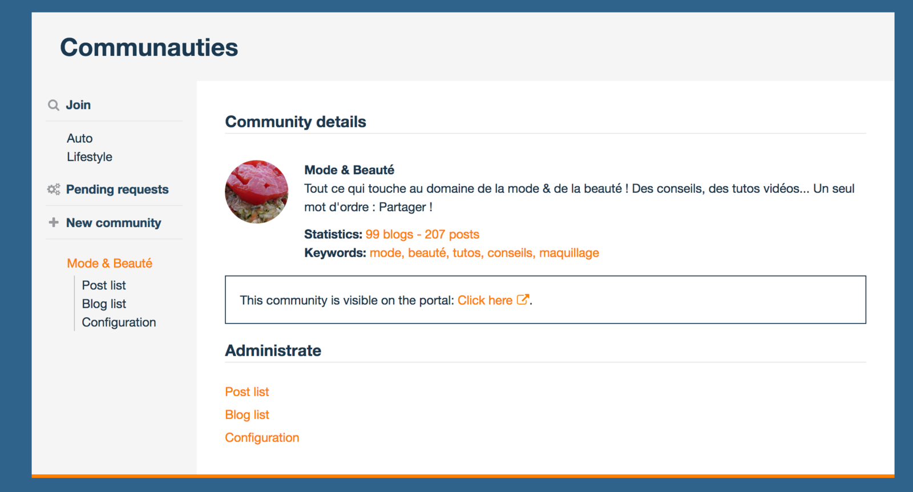Click the external link icon after Click here
Image resolution: width=913 pixels, height=492 pixels.
[523, 300]
